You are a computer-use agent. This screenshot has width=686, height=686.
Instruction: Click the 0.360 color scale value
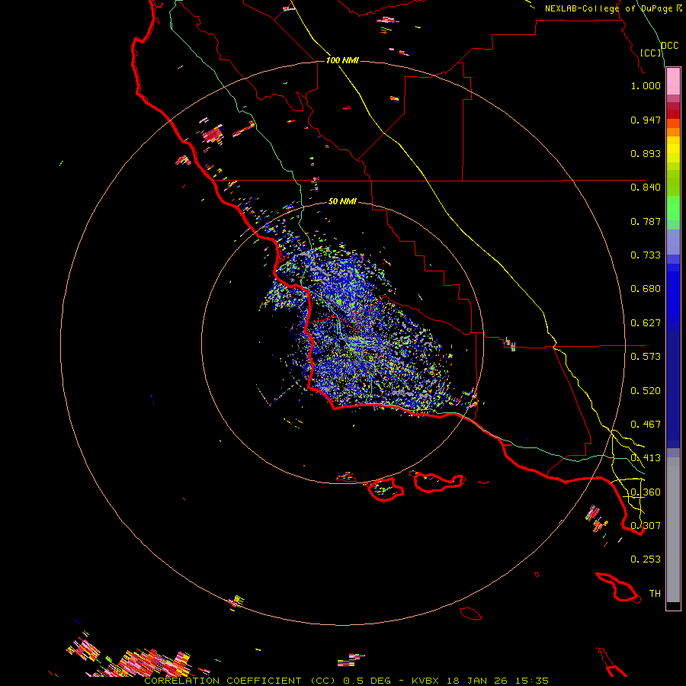coord(646,492)
